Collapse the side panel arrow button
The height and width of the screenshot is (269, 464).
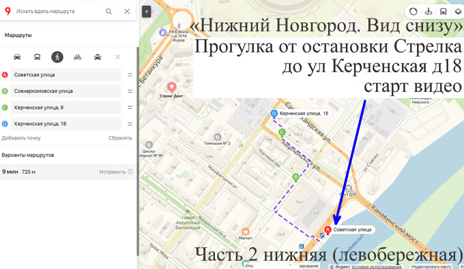coord(146,12)
